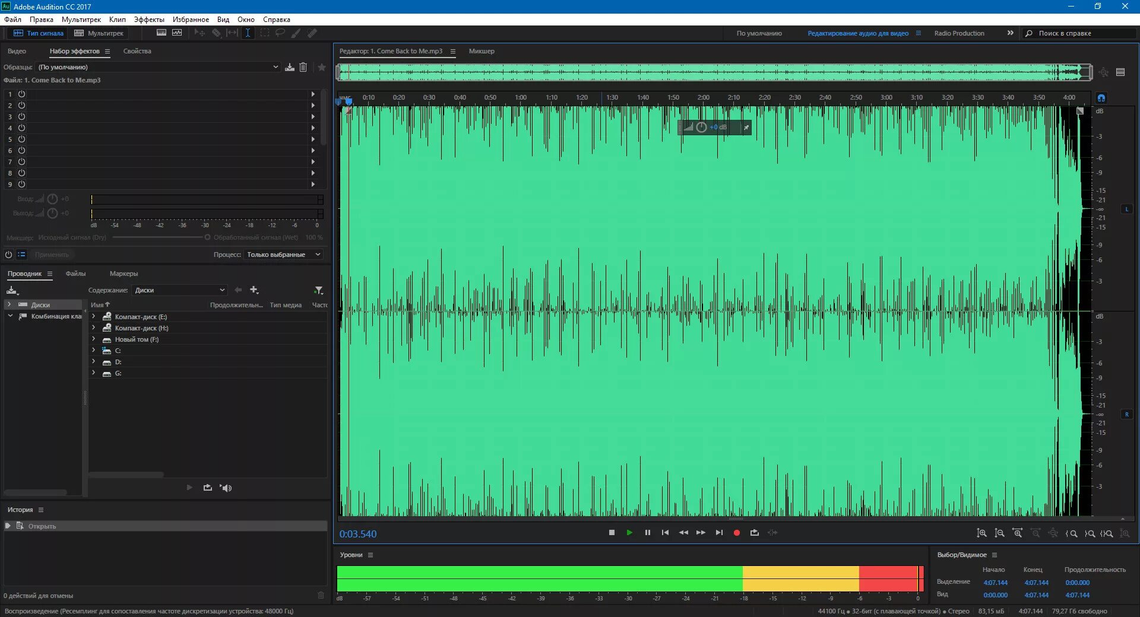Screen dimensions: 1140x617
Task: Show the spectral pitch display
Action: point(177,33)
